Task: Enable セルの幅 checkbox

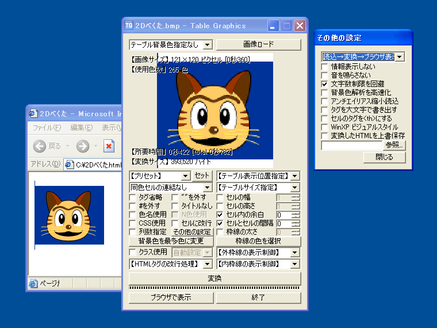Action: (220, 197)
